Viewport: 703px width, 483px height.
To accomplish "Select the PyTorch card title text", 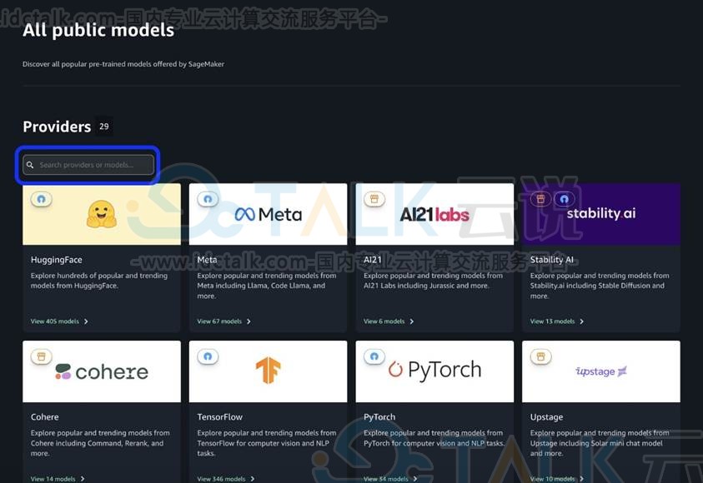I will point(379,417).
